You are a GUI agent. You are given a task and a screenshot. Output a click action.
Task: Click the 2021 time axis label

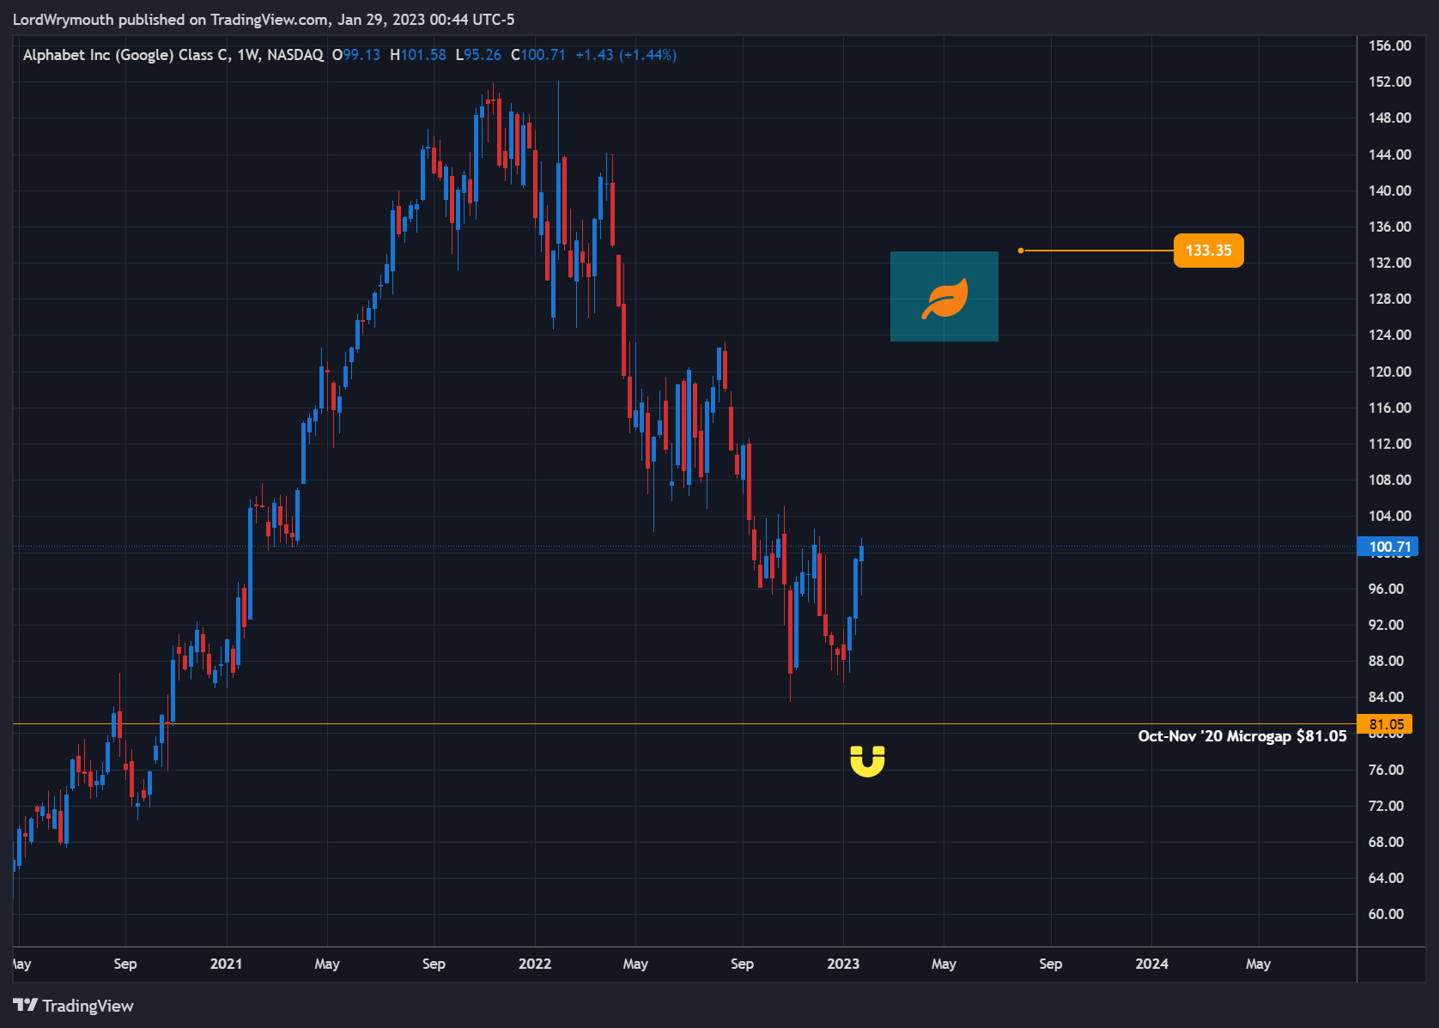point(226,964)
